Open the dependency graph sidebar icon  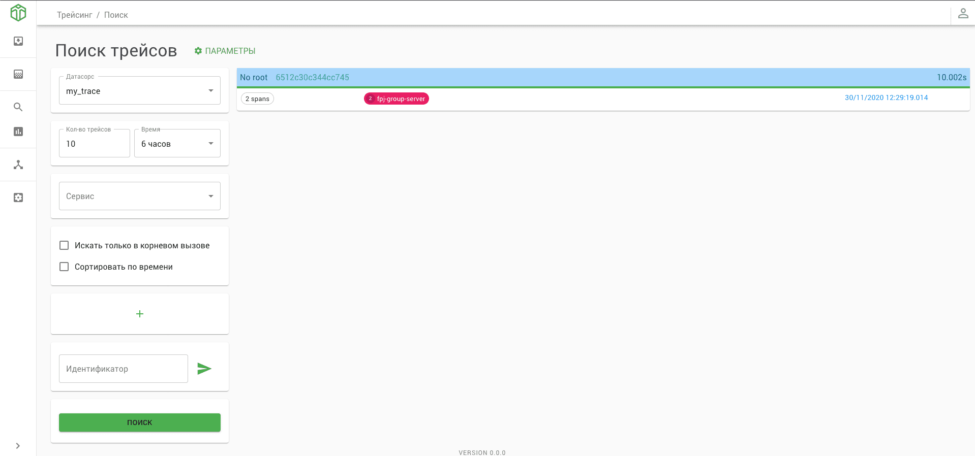(18, 165)
